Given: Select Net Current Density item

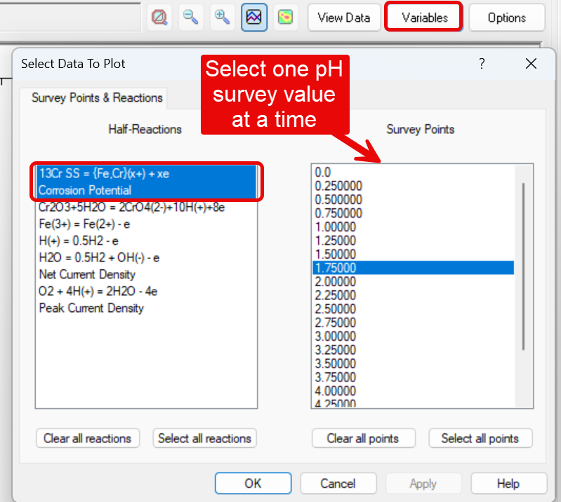Looking at the screenshot, I should [147, 274].
